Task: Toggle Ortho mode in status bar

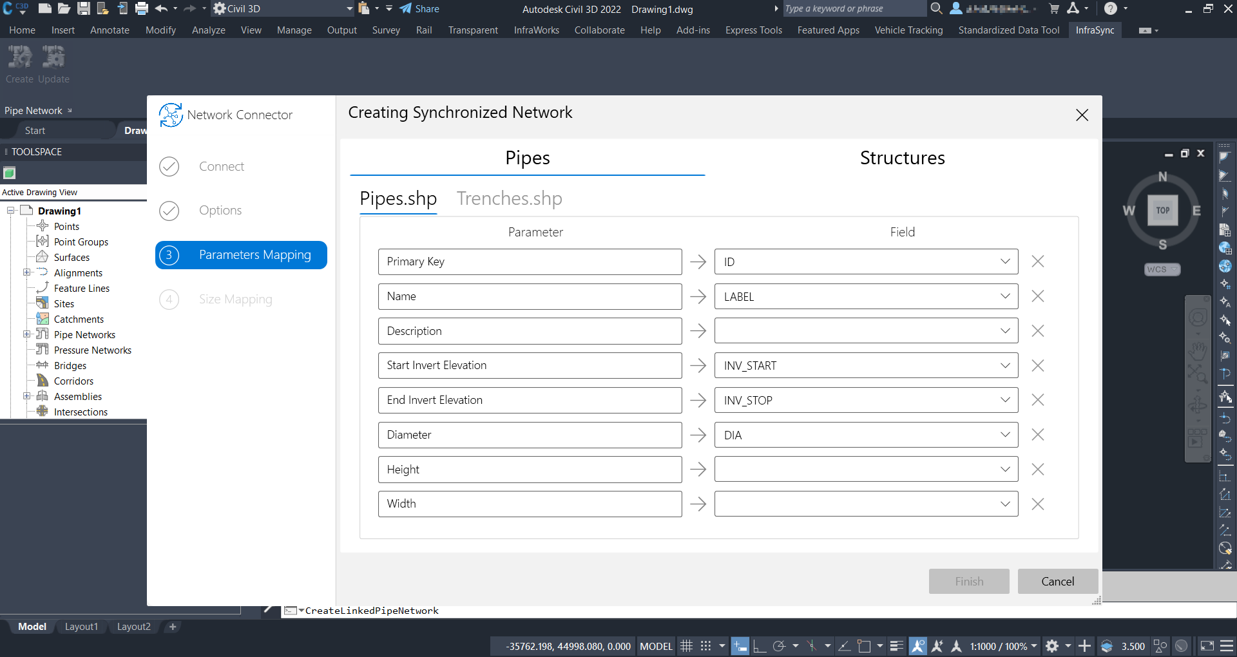Action: click(760, 646)
